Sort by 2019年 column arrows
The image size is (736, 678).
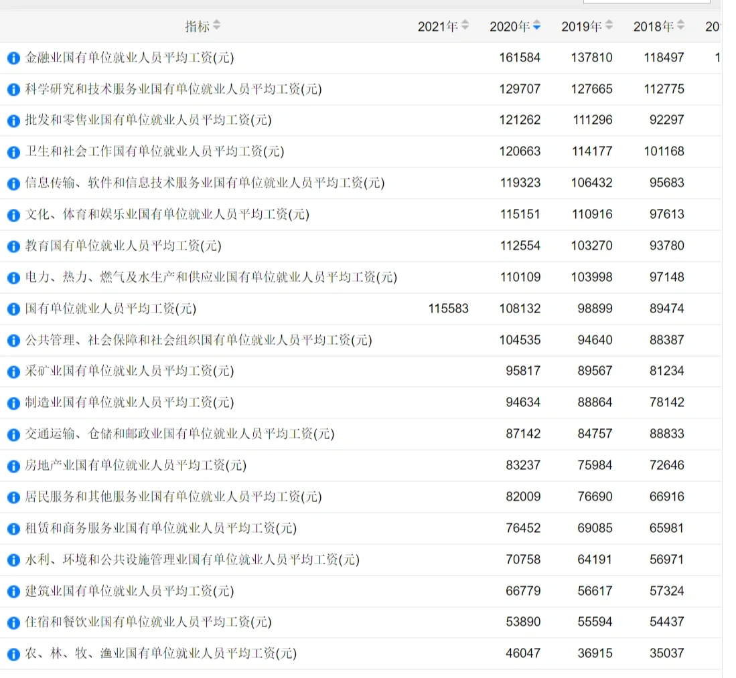click(609, 25)
